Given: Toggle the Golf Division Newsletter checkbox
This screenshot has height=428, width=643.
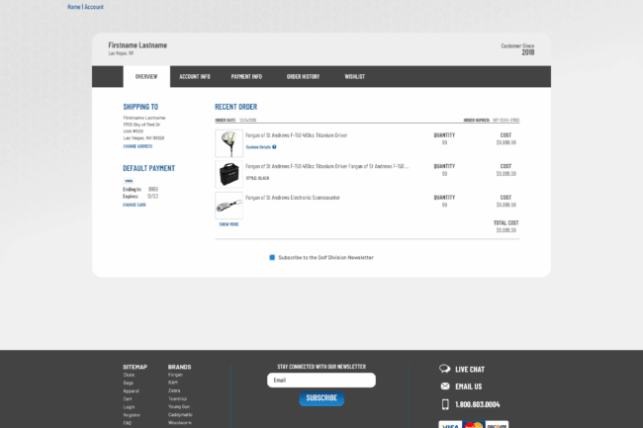Looking at the screenshot, I should pyautogui.click(x=272, y=257).
